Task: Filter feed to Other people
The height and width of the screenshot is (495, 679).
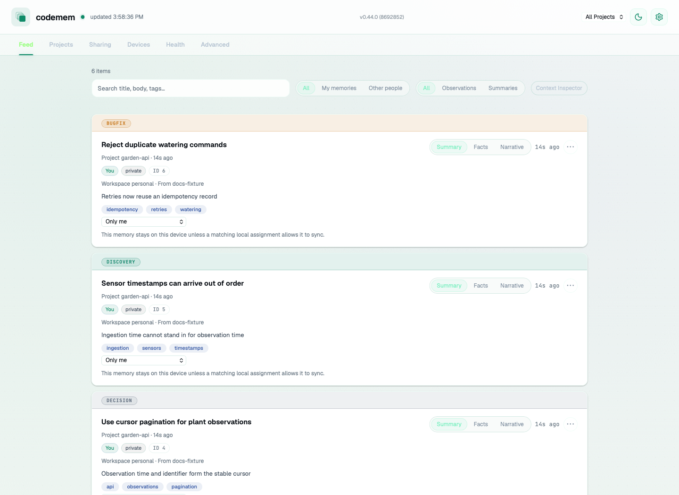Action: point(386,88)
